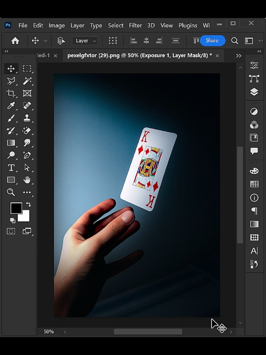Activate the Type tool
266x355 pixels.
11,168
